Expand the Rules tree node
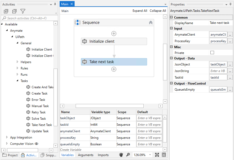This screenshot has height=160, width=234. [x=17, y=68]
